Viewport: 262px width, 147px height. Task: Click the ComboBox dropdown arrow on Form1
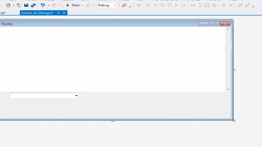(77, 96)
